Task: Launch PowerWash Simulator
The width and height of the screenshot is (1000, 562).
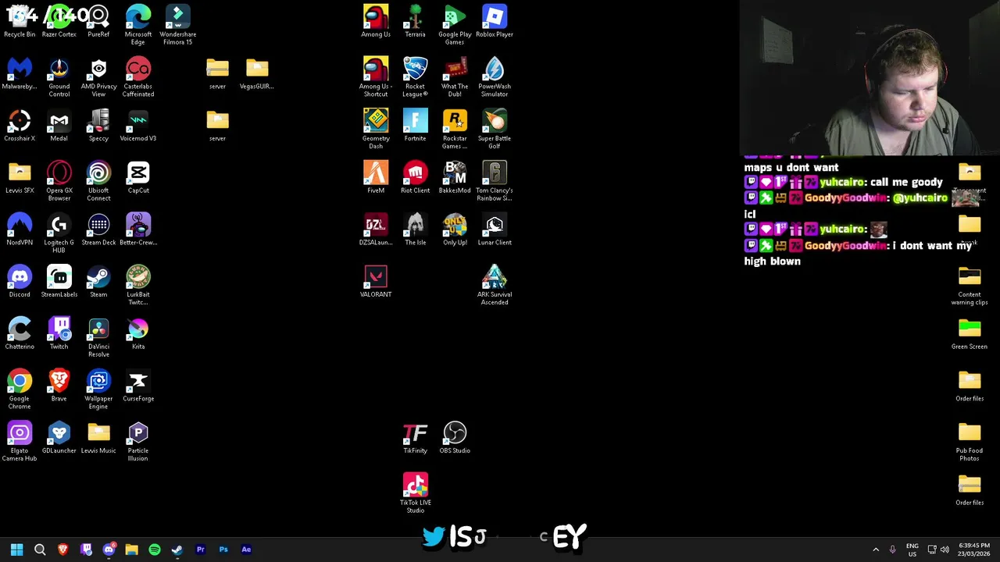Action: coord(495,77)
